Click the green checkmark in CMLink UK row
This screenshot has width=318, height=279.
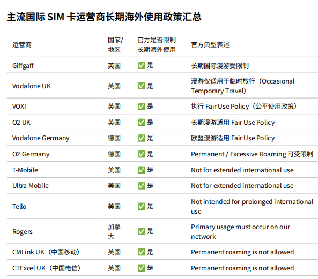click(x=142, y=252)
